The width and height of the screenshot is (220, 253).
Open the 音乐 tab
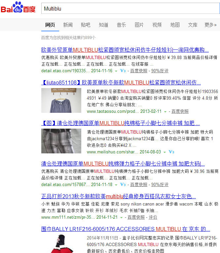pos(121,25)
